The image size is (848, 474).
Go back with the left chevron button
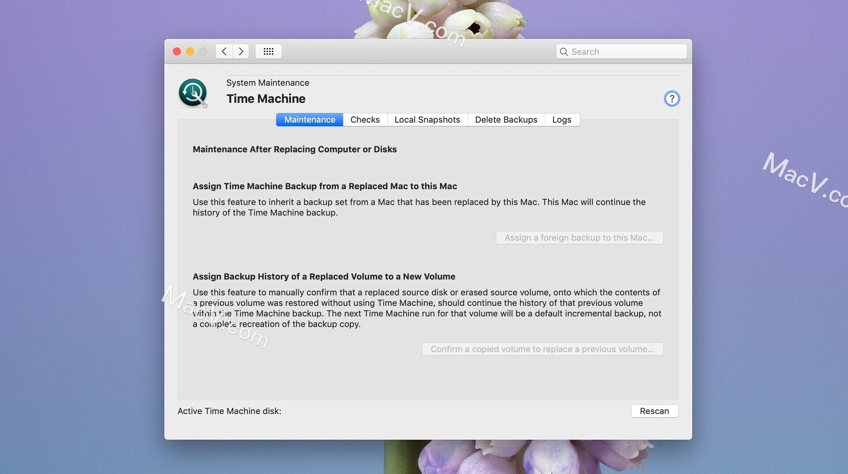tap(224, 51)
